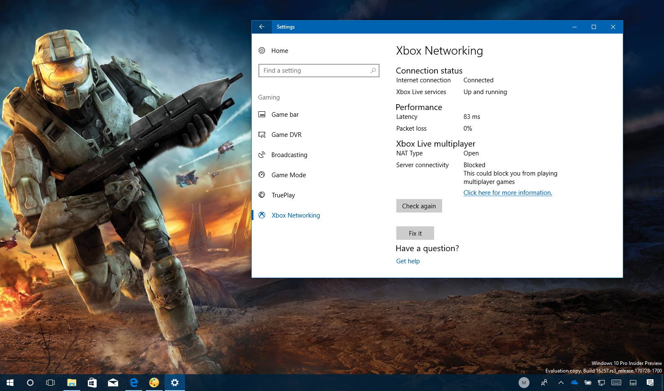Click the Fix it button

415,233
